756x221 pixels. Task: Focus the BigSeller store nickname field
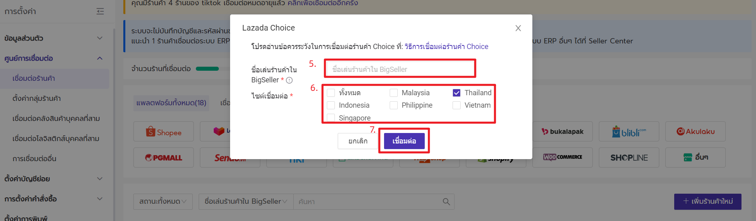[x=400, y=69]
